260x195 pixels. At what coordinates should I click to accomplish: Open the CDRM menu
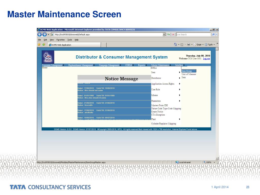[129, 65]
